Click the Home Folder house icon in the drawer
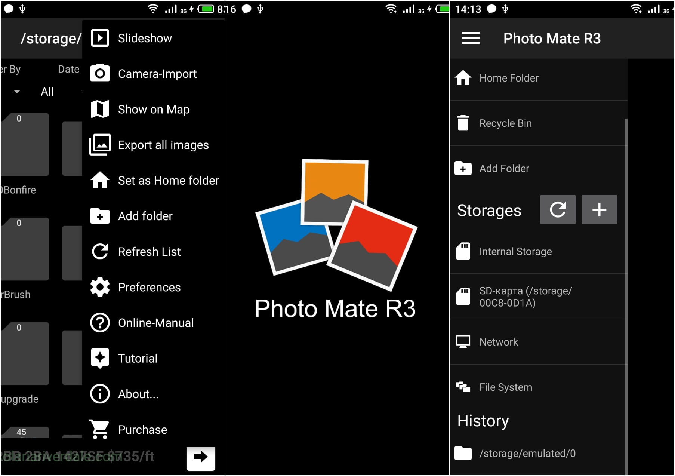This screenshot has width=675, height=476. pyautogui.click(x=463, y=78)
